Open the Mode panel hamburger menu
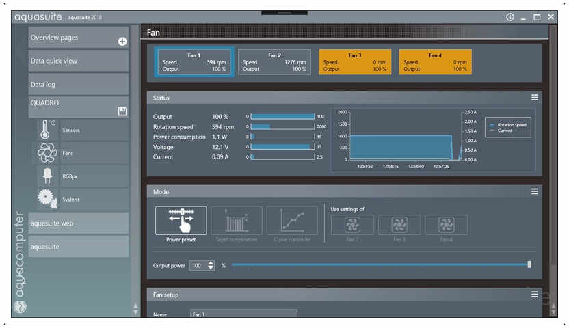The width and height of the screenshot is (569, 328). (x=535, y=192)
